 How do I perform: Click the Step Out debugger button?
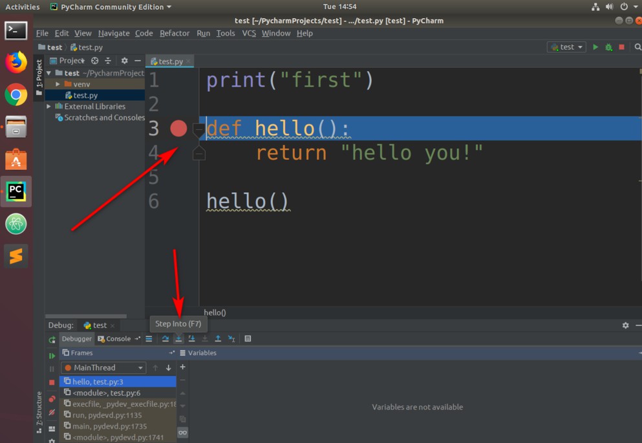pyautogui.click(x=218, y=339)
